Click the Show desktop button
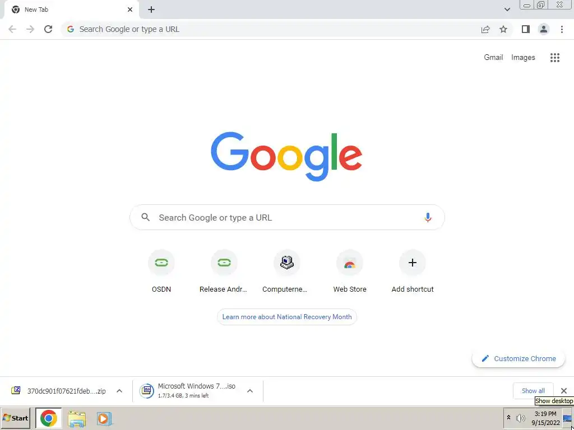This screenshot has height=430, width=574. [568, 418]
